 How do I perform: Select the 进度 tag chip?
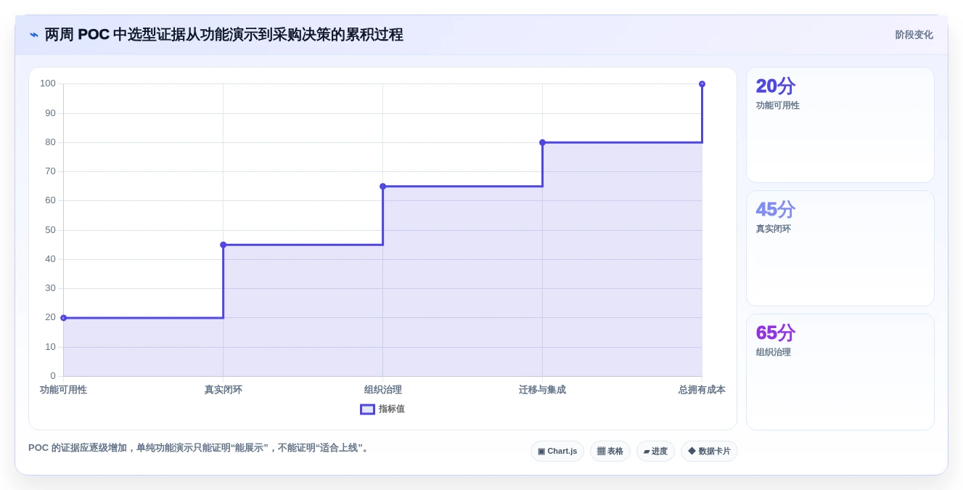click(x=655, y=451)
